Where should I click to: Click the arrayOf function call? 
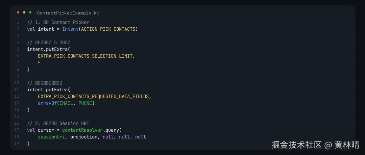(47, 103)
